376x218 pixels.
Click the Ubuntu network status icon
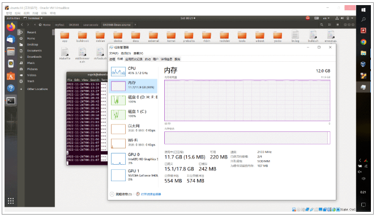pyautogui.click(x=337, y=18)
